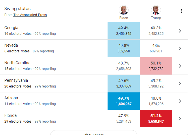The width and height of the screenshot is (188, 135).
Task: Open the three-dot more options menu
Action: tap(181, 11)
